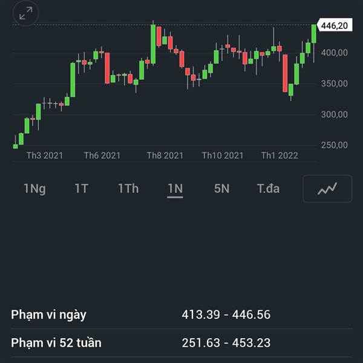This screenshot has height=363, width=363.
Task: Switch to the 1Th range
Action: (128, 189)
